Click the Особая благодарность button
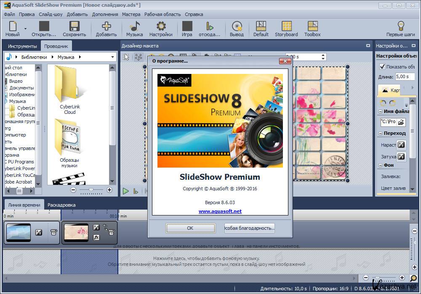This screenshot has width=421, height=294. 249,228
